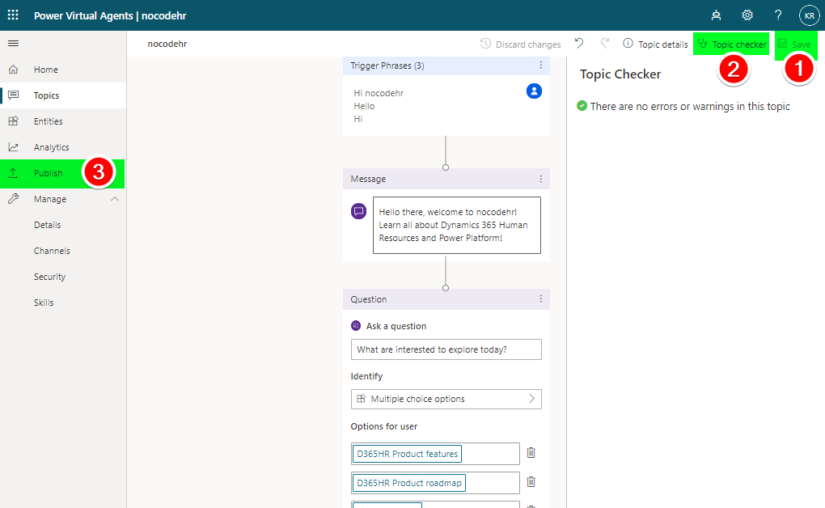Open the Message node options menu
The height and width of the screenshot is (508, 825).
540,179
